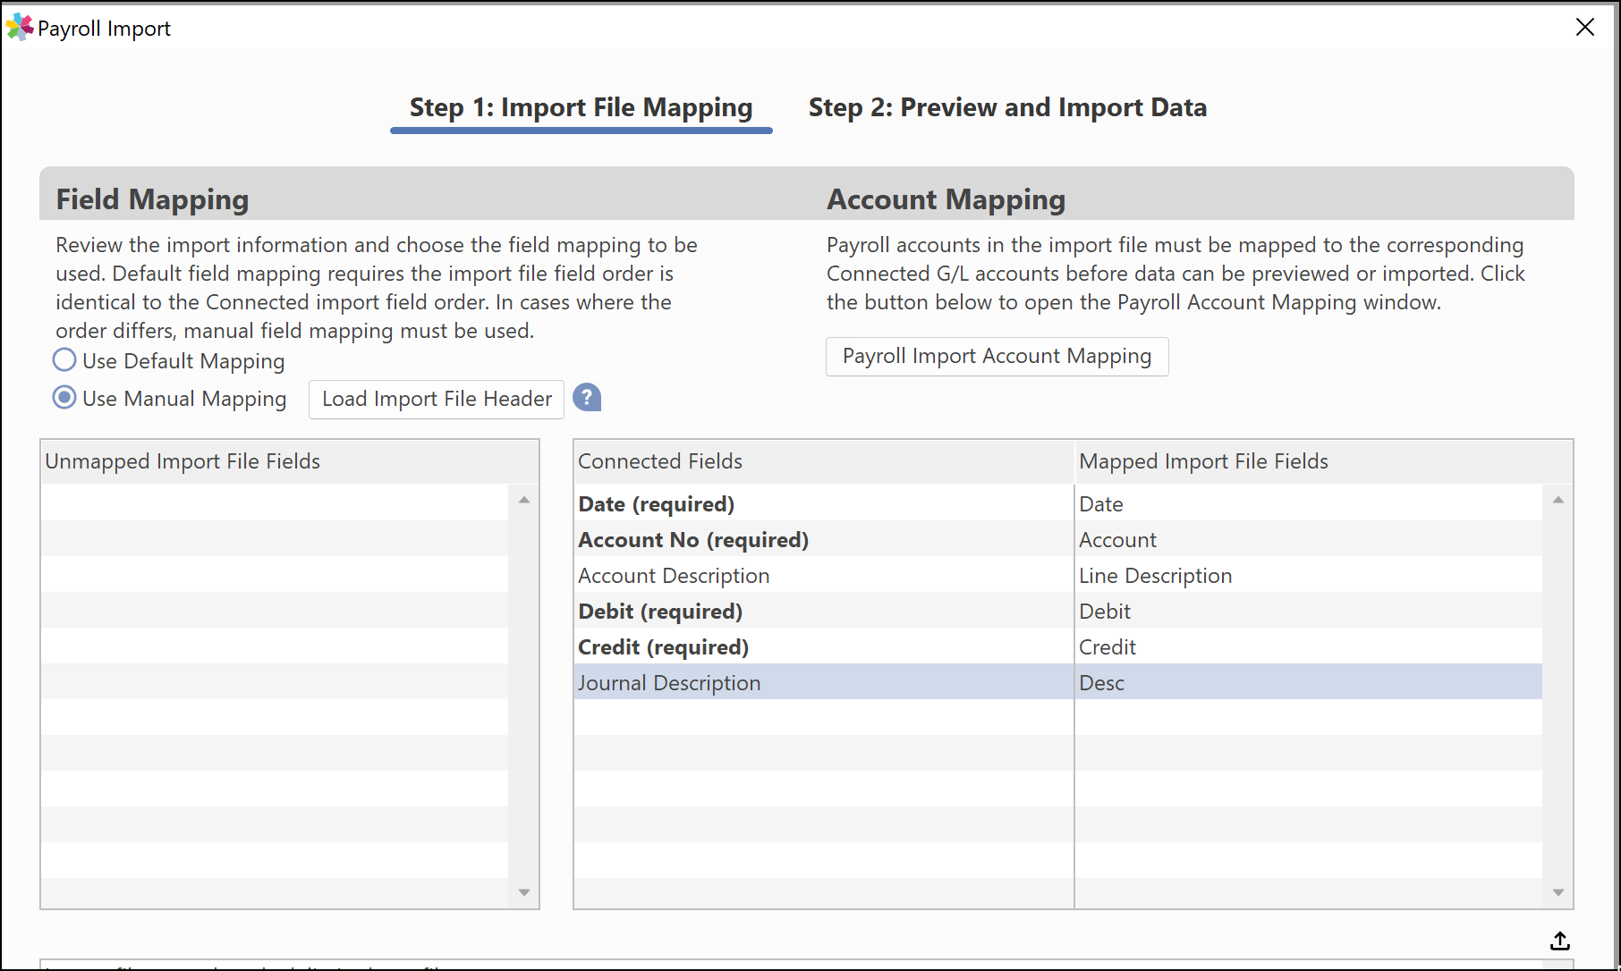Screen dimensions: 1621x971
Task: Close the Payroll Import window
Action: click(x=1585, y=28)
